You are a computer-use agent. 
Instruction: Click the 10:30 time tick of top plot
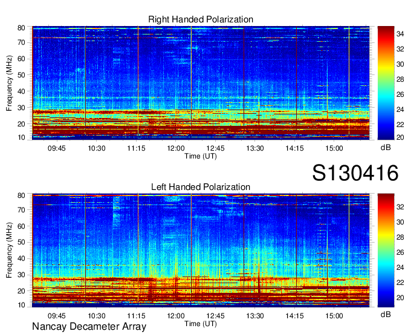pos(97,148)
